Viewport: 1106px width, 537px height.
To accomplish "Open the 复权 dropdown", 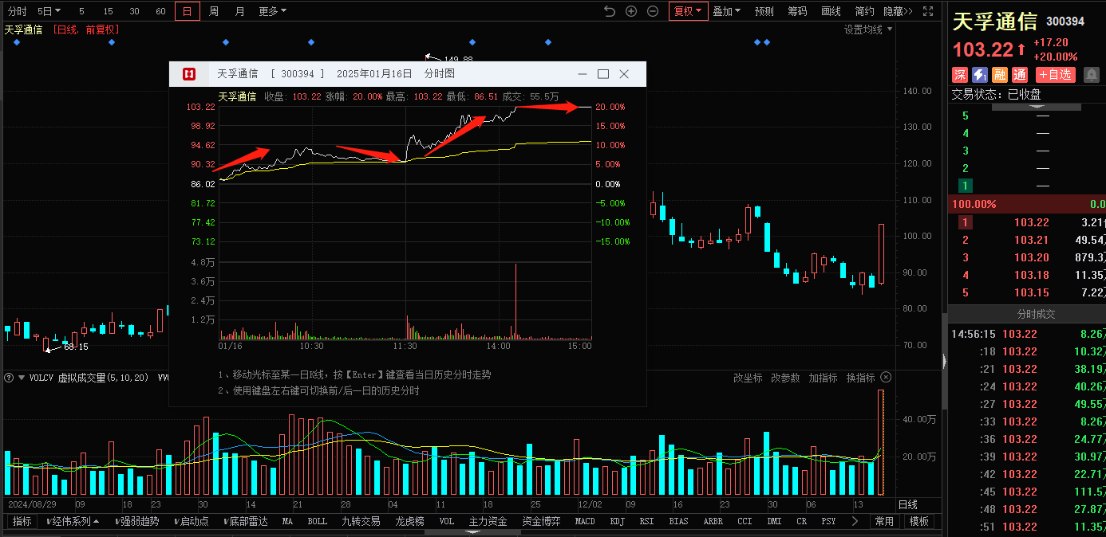I will tap(688, 11).
